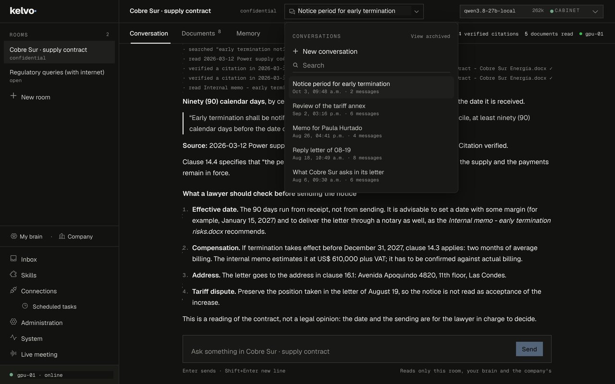
Task: Click the confidential label in header
Action: 258,11
